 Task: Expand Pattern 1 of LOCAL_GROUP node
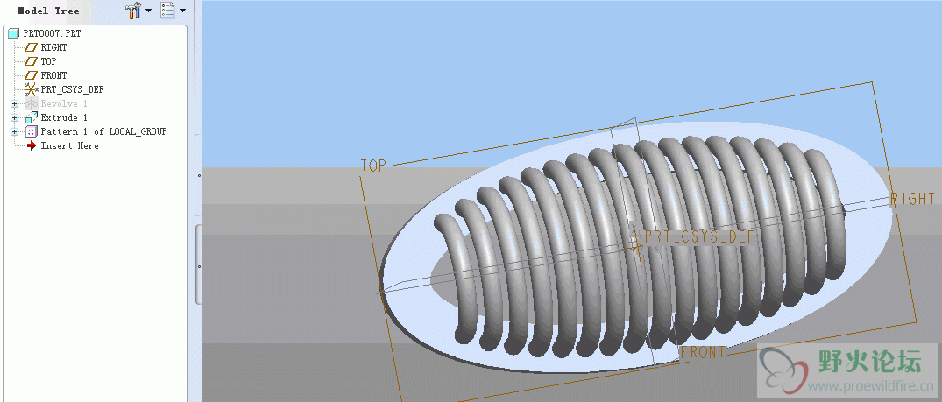pyautogui.click(x=14, y=131)
